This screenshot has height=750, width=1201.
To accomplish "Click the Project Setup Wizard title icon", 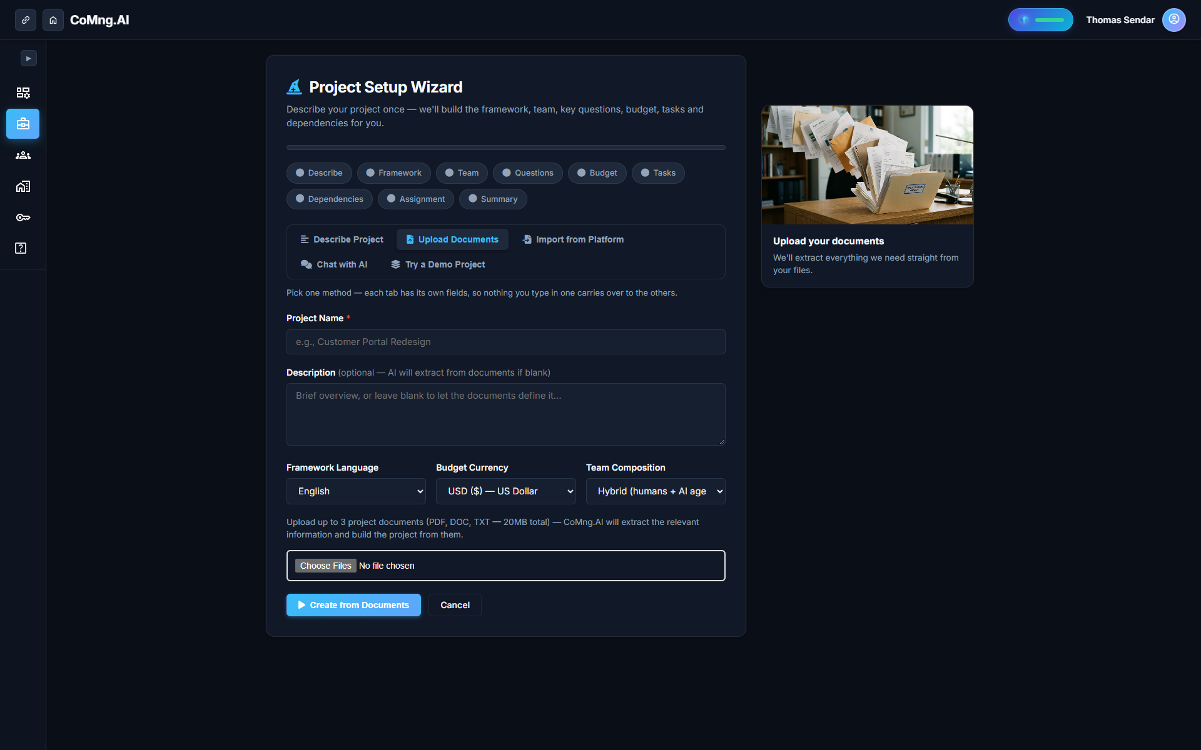I will (294, 87).
